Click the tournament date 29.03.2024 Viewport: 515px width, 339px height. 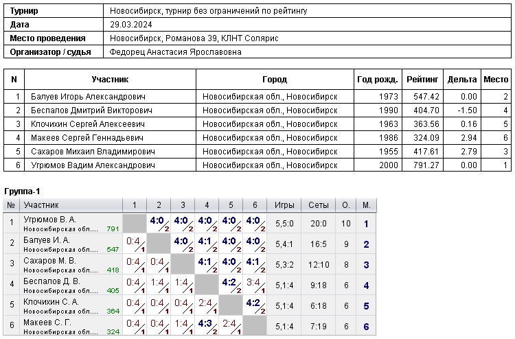(x=131, y=25)
